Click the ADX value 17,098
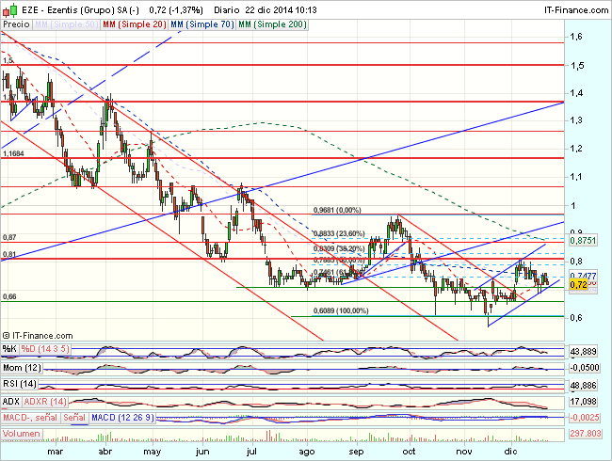Screen dimensions: 612x461 click(x=583, y=402)
